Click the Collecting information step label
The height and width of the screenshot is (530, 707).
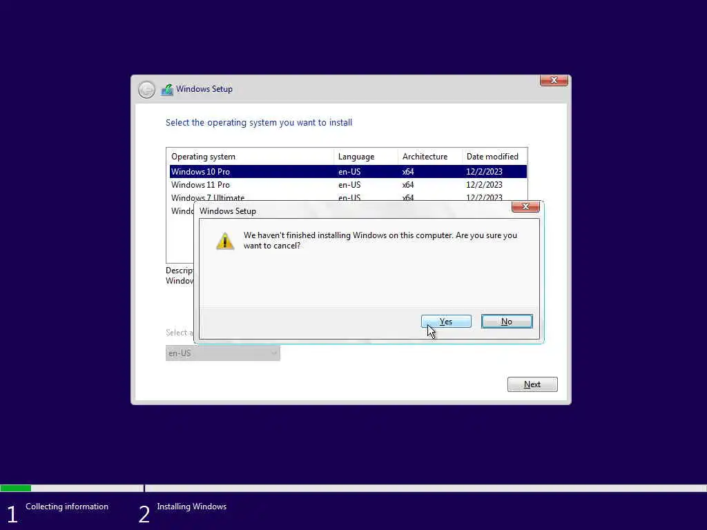tap(67, 507)
